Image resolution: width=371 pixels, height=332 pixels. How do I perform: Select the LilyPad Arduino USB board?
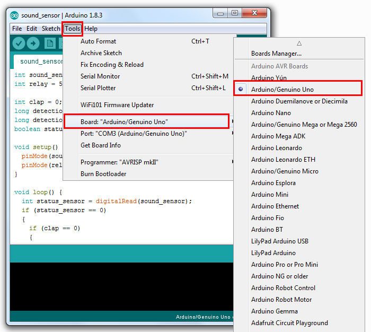(299, 241)
